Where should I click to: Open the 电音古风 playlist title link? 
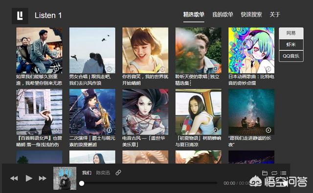[x=144, y=141]
